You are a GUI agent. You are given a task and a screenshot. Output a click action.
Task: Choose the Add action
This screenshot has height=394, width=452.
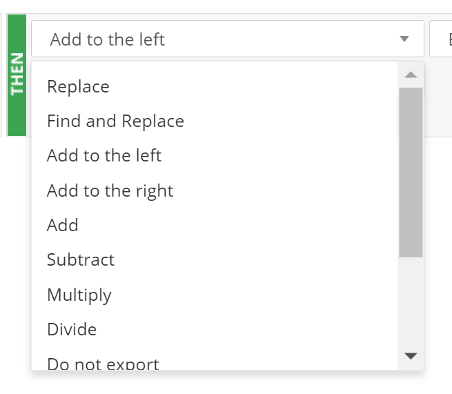pos(214,225)
